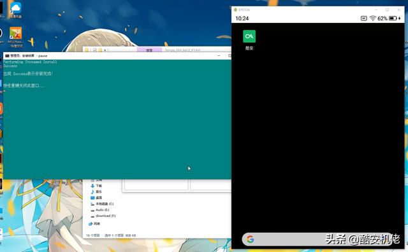Click the command prompt title bar icon
Viewport: 408px width, 252px height.
click(x=7, y=55)
